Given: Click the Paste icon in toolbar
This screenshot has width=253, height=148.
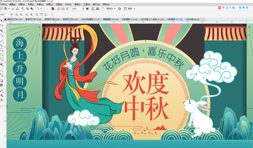Looking at the screenshot, I should [x=32, y=8].
